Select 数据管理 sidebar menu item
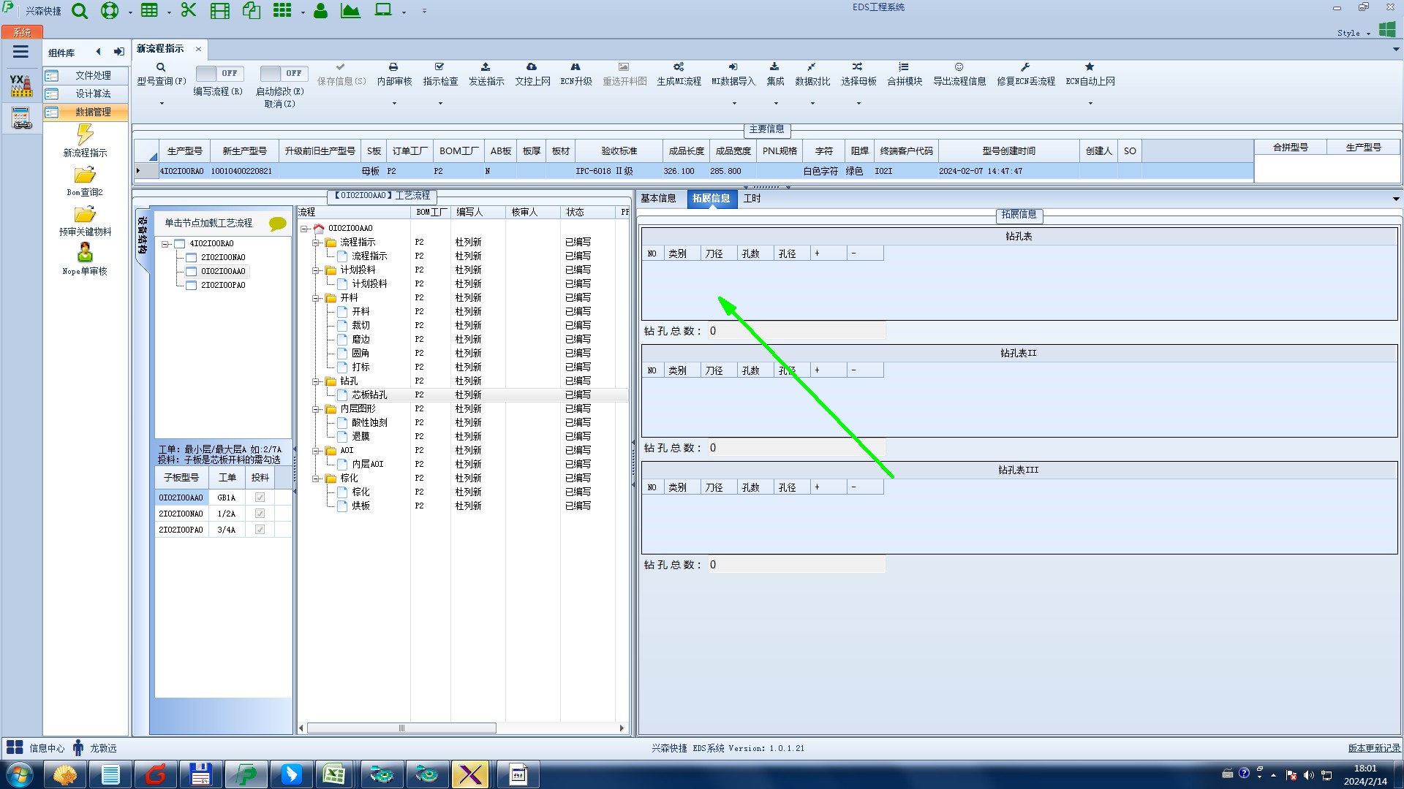 [x=86, y=113]
